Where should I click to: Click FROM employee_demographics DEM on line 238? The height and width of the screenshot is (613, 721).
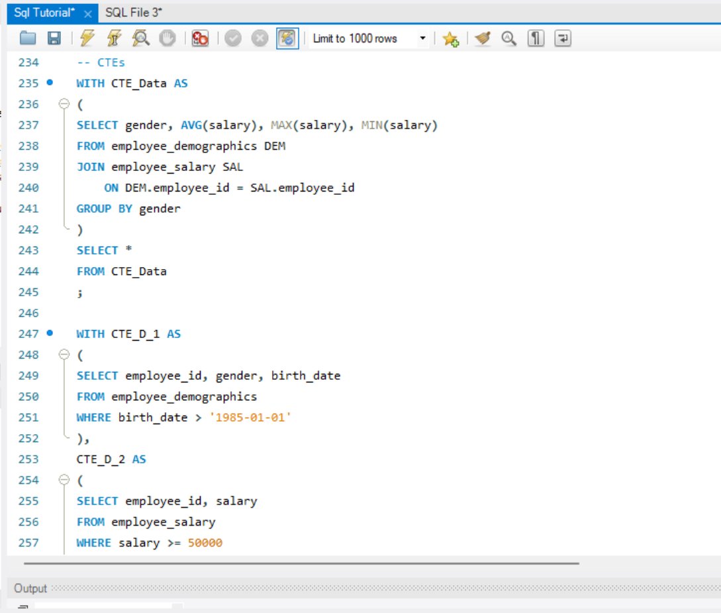click(x=181, y=146)
